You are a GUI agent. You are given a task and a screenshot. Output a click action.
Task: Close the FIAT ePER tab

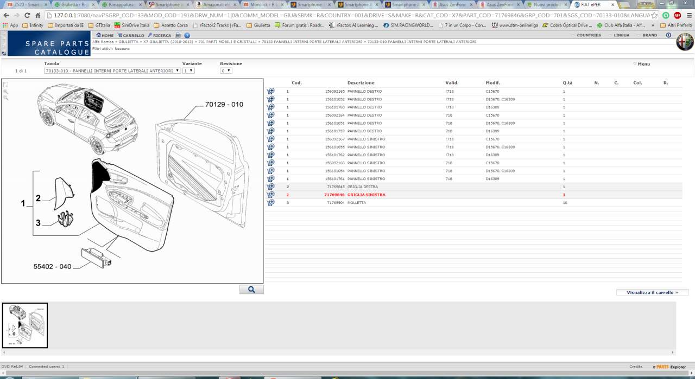point(613,4)
